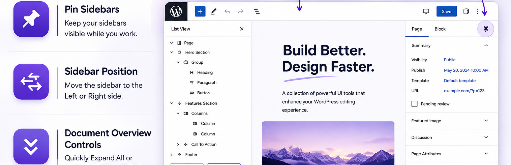Open the block inserter plus button
This screenshot has height=165, width=511.
click(200, 11)
